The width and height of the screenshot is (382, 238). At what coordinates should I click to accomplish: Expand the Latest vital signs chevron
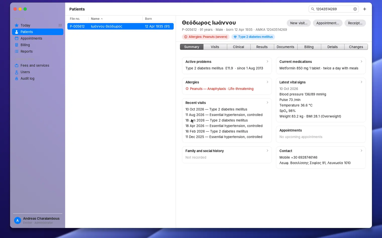click(361, 82)
